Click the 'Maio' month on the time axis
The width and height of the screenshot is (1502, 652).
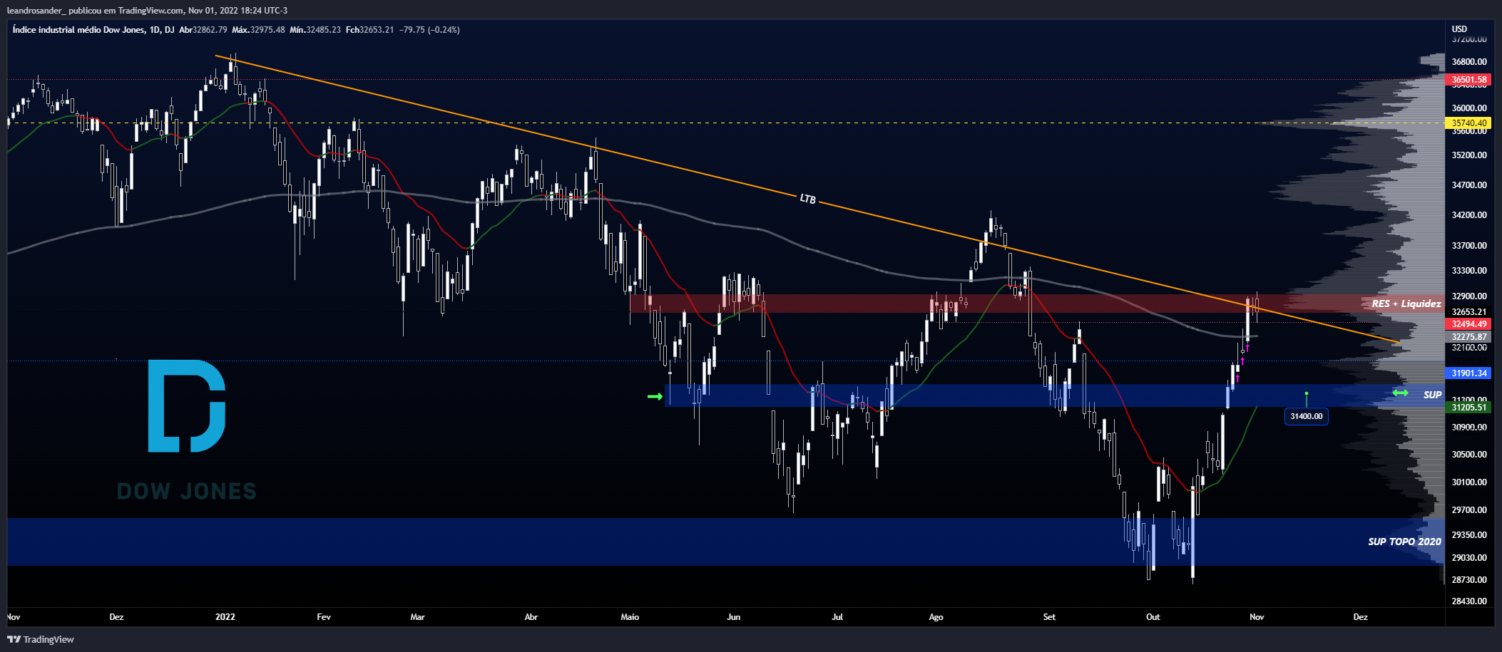pos(630,617)
